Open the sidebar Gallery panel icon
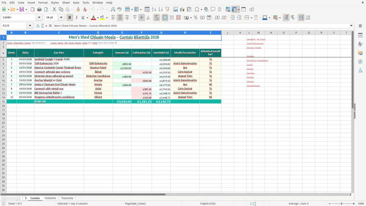366x206 pixels. 360,53
